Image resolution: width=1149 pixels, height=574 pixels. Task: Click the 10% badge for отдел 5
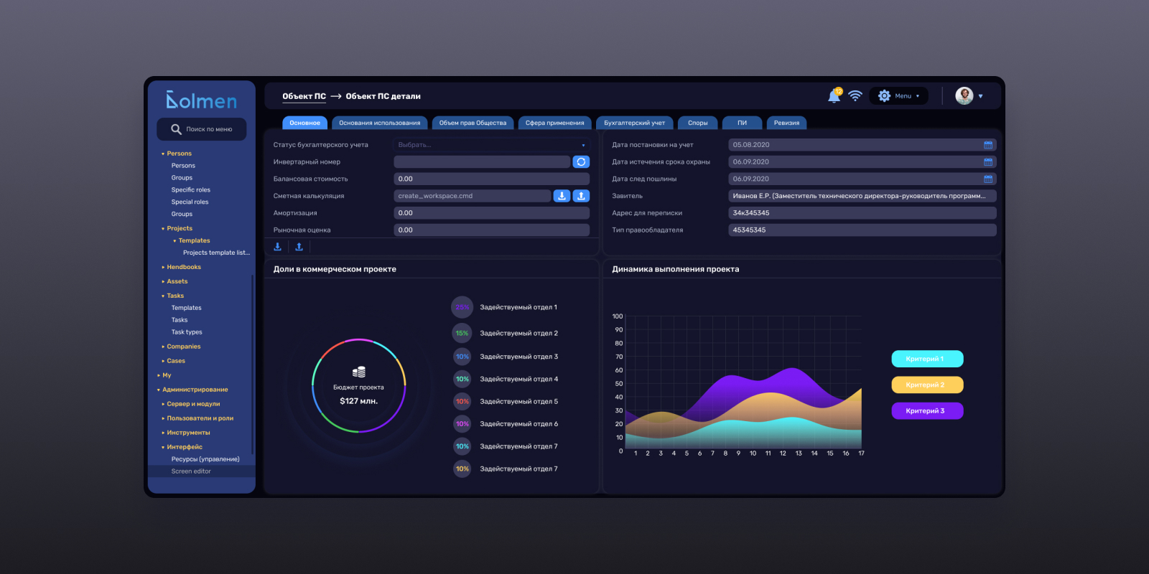462,401
